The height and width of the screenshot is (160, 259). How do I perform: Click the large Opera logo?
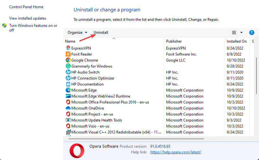77,151
